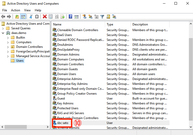Click the Export List icon

click(63, 16)
